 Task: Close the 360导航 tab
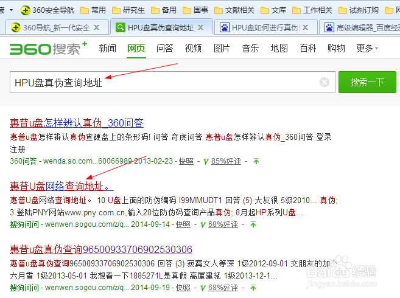[96, 27]
